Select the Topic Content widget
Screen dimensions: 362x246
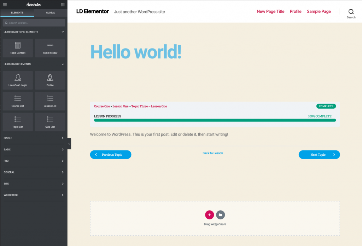point(18,48)
